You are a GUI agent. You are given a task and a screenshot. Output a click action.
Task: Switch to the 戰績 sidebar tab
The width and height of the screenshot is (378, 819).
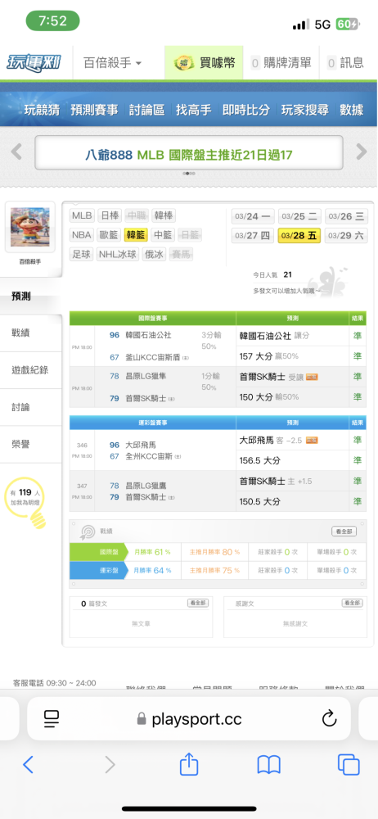tap(31, 333)
